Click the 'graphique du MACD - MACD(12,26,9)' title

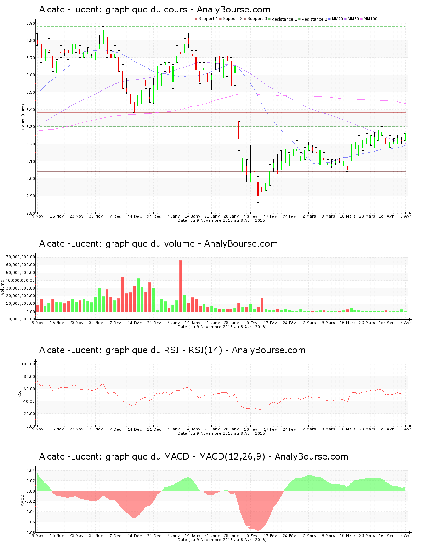(194, 457)
